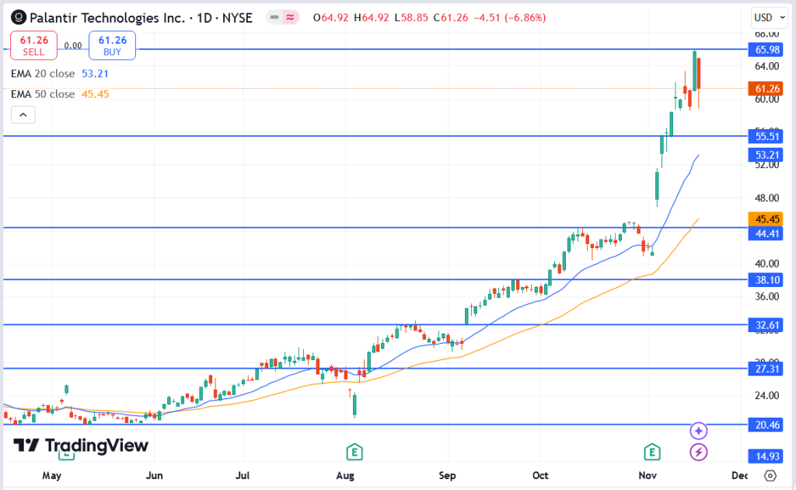This screenshot has width=796, height=490.
Task: Select the 38.10 price label
Action: click(x=766, y=280)
